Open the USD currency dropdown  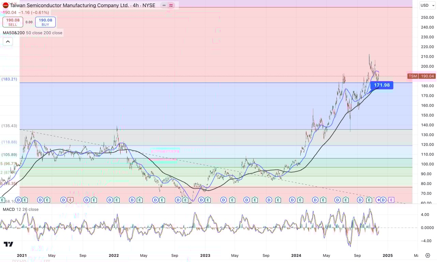click(x=427, y=5)
